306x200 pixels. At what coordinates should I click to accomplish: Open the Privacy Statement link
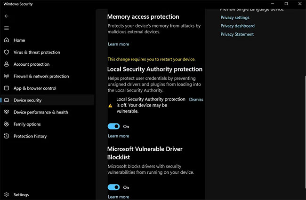pos(237,34)
